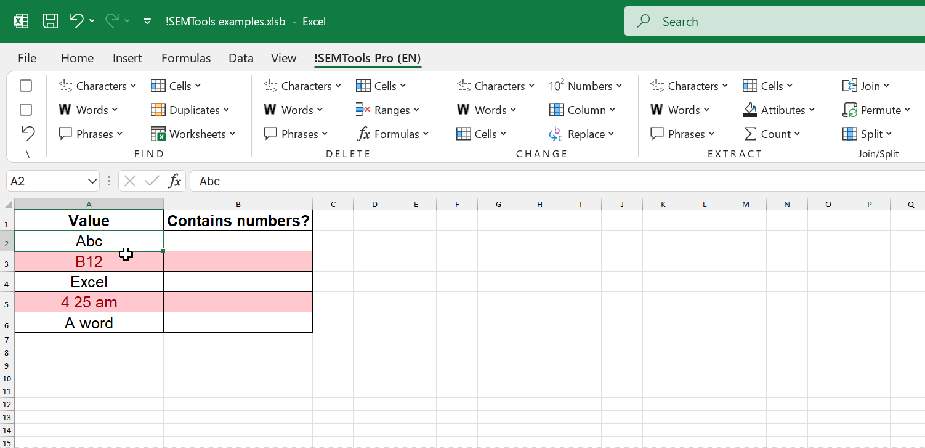Open the Data ribbon tab
This screenshot has height=448, width=925.
[x=241, y=58]
